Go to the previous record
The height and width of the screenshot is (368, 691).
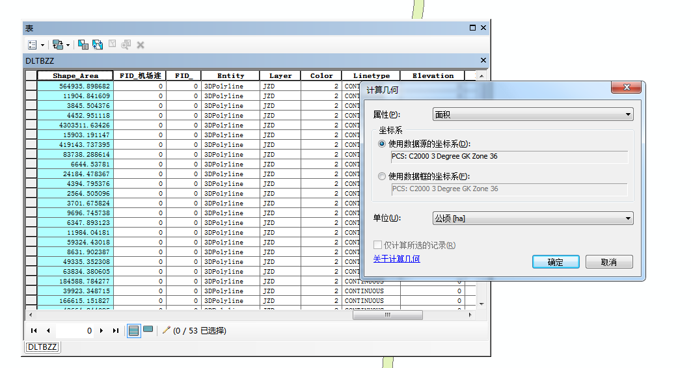48,331
